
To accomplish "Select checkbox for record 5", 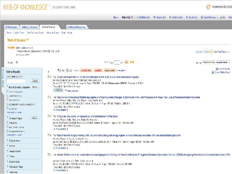I will click(48, 154).
